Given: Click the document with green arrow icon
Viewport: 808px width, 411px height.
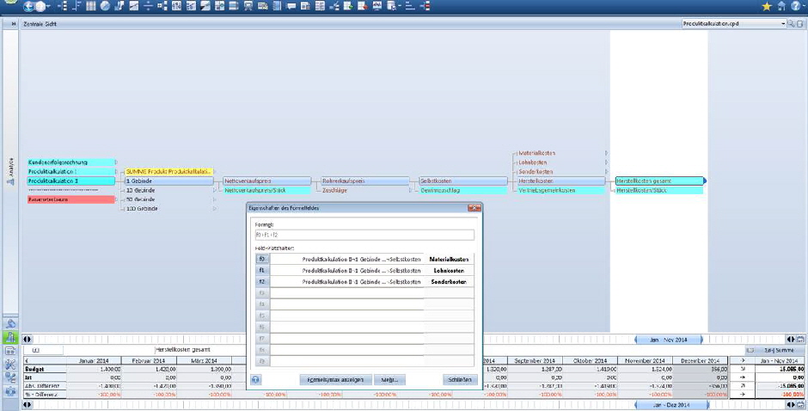Looking at the screenshot, I should pyautogui.click(x=348, y=6).
